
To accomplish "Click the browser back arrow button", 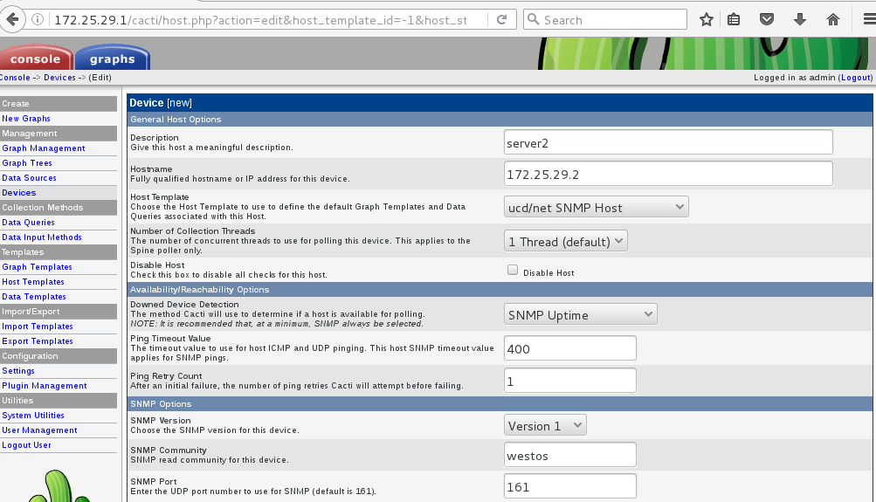I will 12,19.
